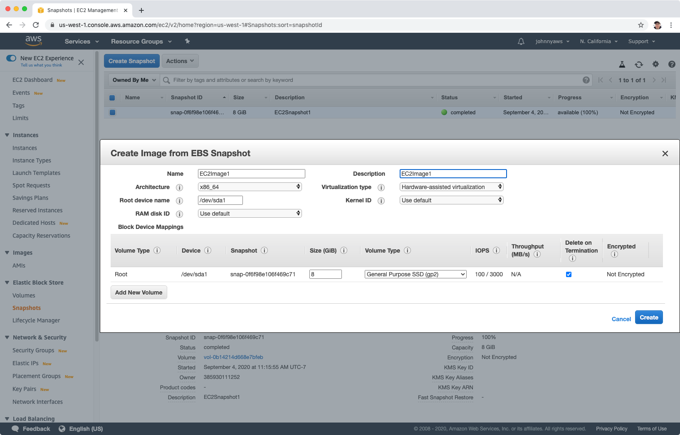This screenshot has height=435, width=680.
Task: Open the N. California region menu
Action: (599, 42)
